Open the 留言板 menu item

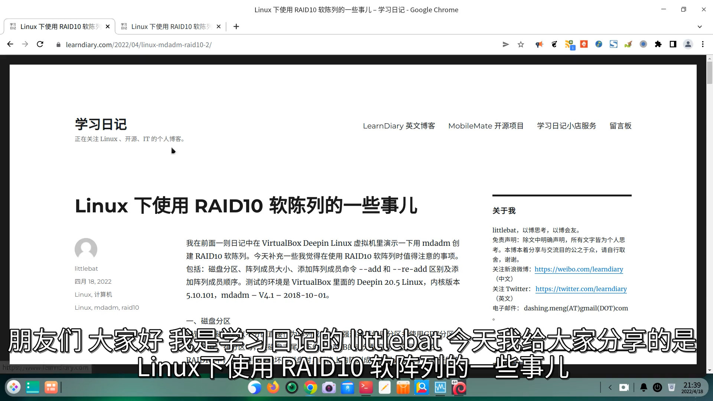pyautogui.click(x=620, y=126)
